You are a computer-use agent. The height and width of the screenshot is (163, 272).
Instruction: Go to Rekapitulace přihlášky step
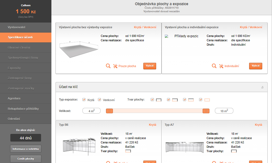click(26, 109)
